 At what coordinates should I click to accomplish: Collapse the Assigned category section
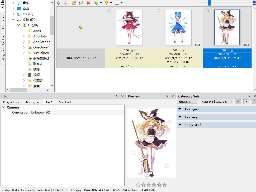coord(180,109)
